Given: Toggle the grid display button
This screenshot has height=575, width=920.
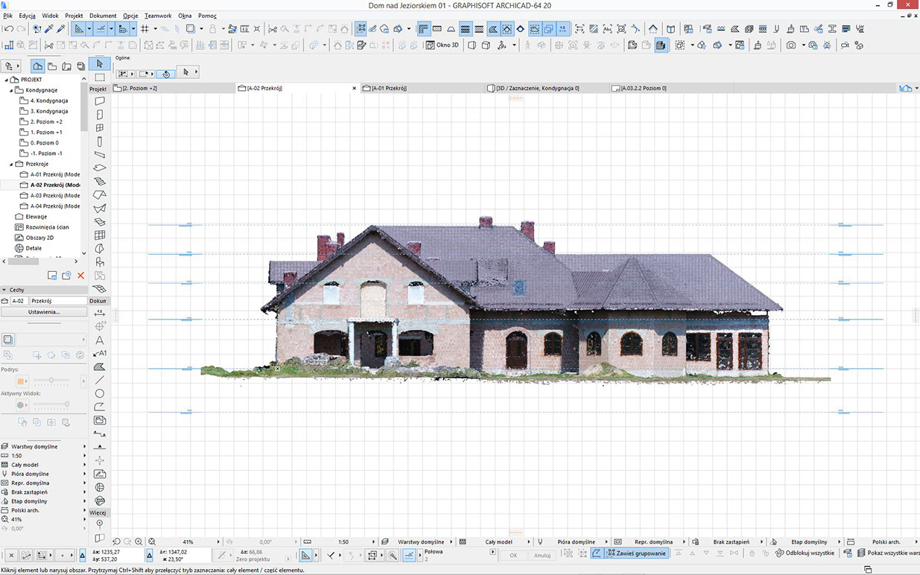Looking at the screenshot, I should pyautogui.click(x=145, y=29).
